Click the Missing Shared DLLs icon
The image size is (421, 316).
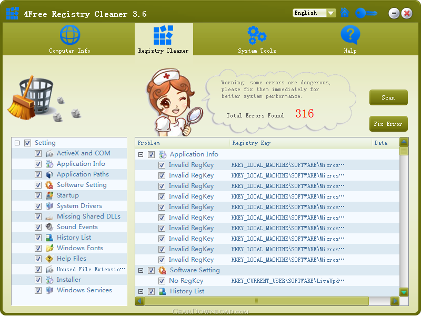pyautogui.click(x=49, y=216)
